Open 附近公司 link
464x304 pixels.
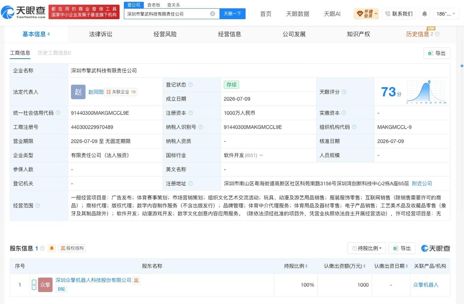pos(422,184)
